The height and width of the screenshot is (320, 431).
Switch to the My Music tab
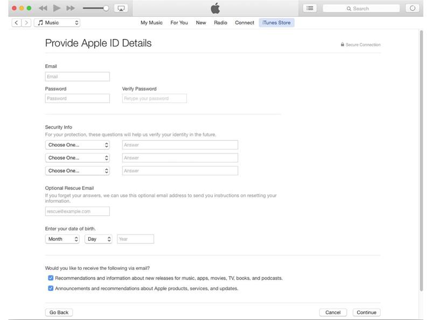[x=151, y=23]
